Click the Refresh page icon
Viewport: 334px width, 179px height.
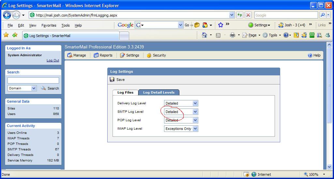pyautogui.click(x=240, y=15)
